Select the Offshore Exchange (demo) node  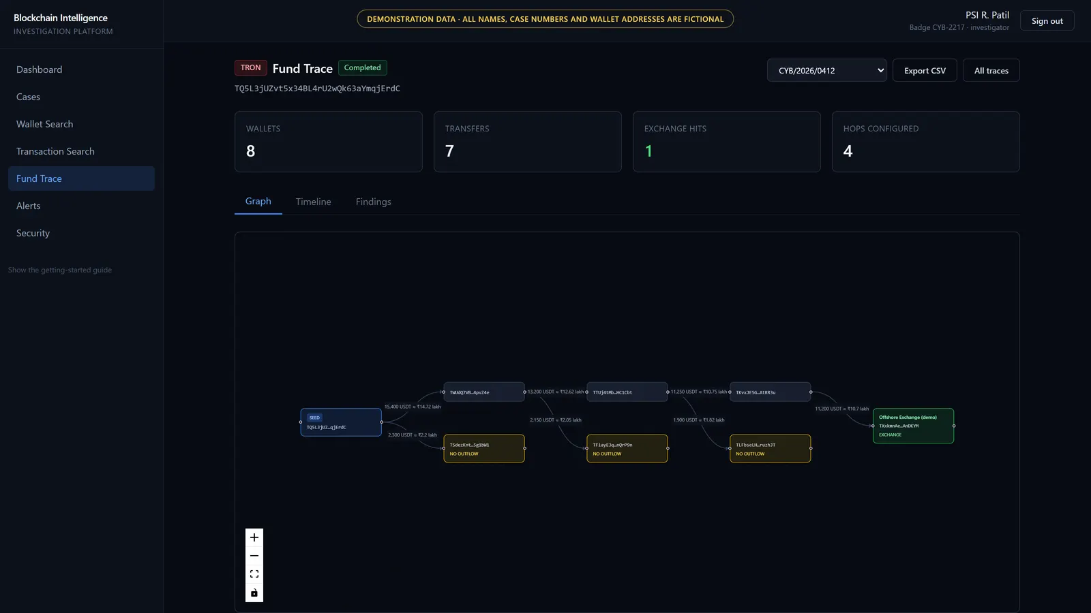point(914,426)
